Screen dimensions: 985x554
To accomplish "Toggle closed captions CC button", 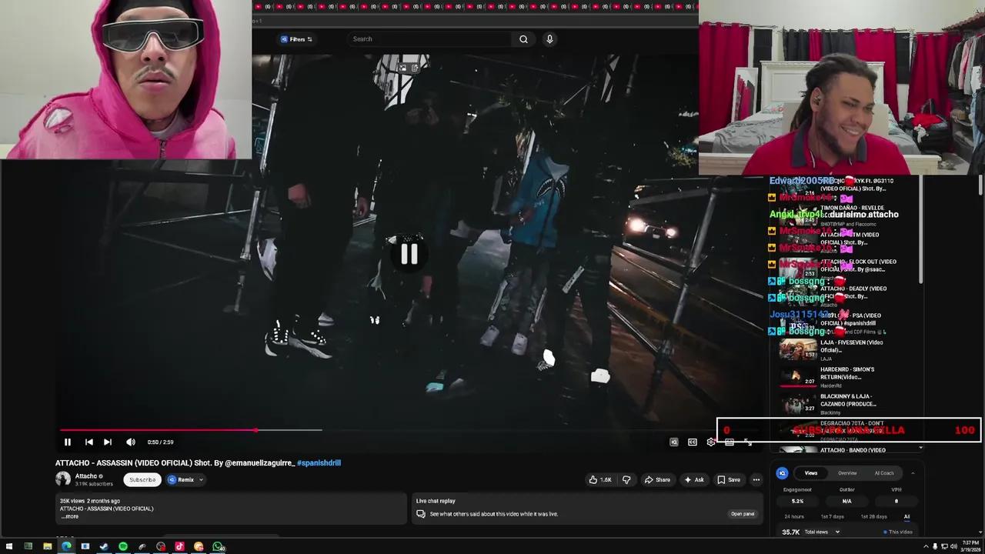I will coord(693,442).
